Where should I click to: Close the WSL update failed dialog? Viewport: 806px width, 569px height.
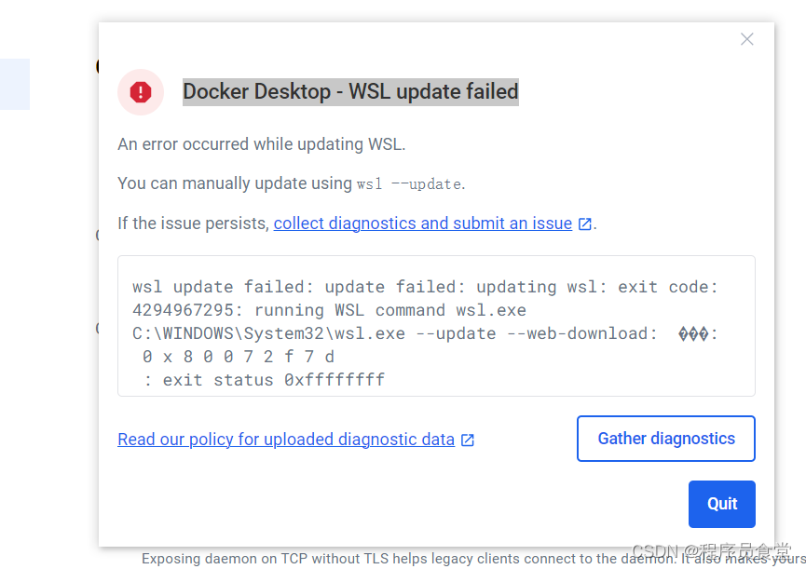747,39
